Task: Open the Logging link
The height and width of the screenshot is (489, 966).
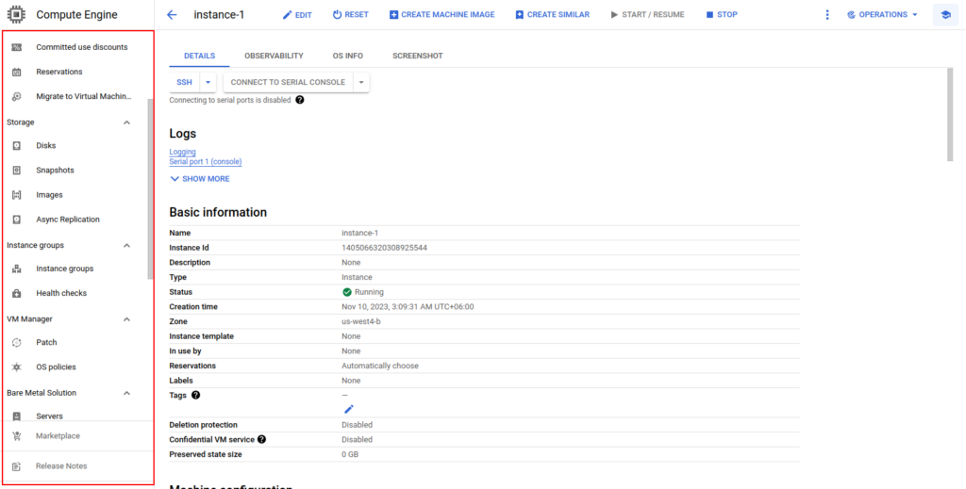Action: click(182, 152)
